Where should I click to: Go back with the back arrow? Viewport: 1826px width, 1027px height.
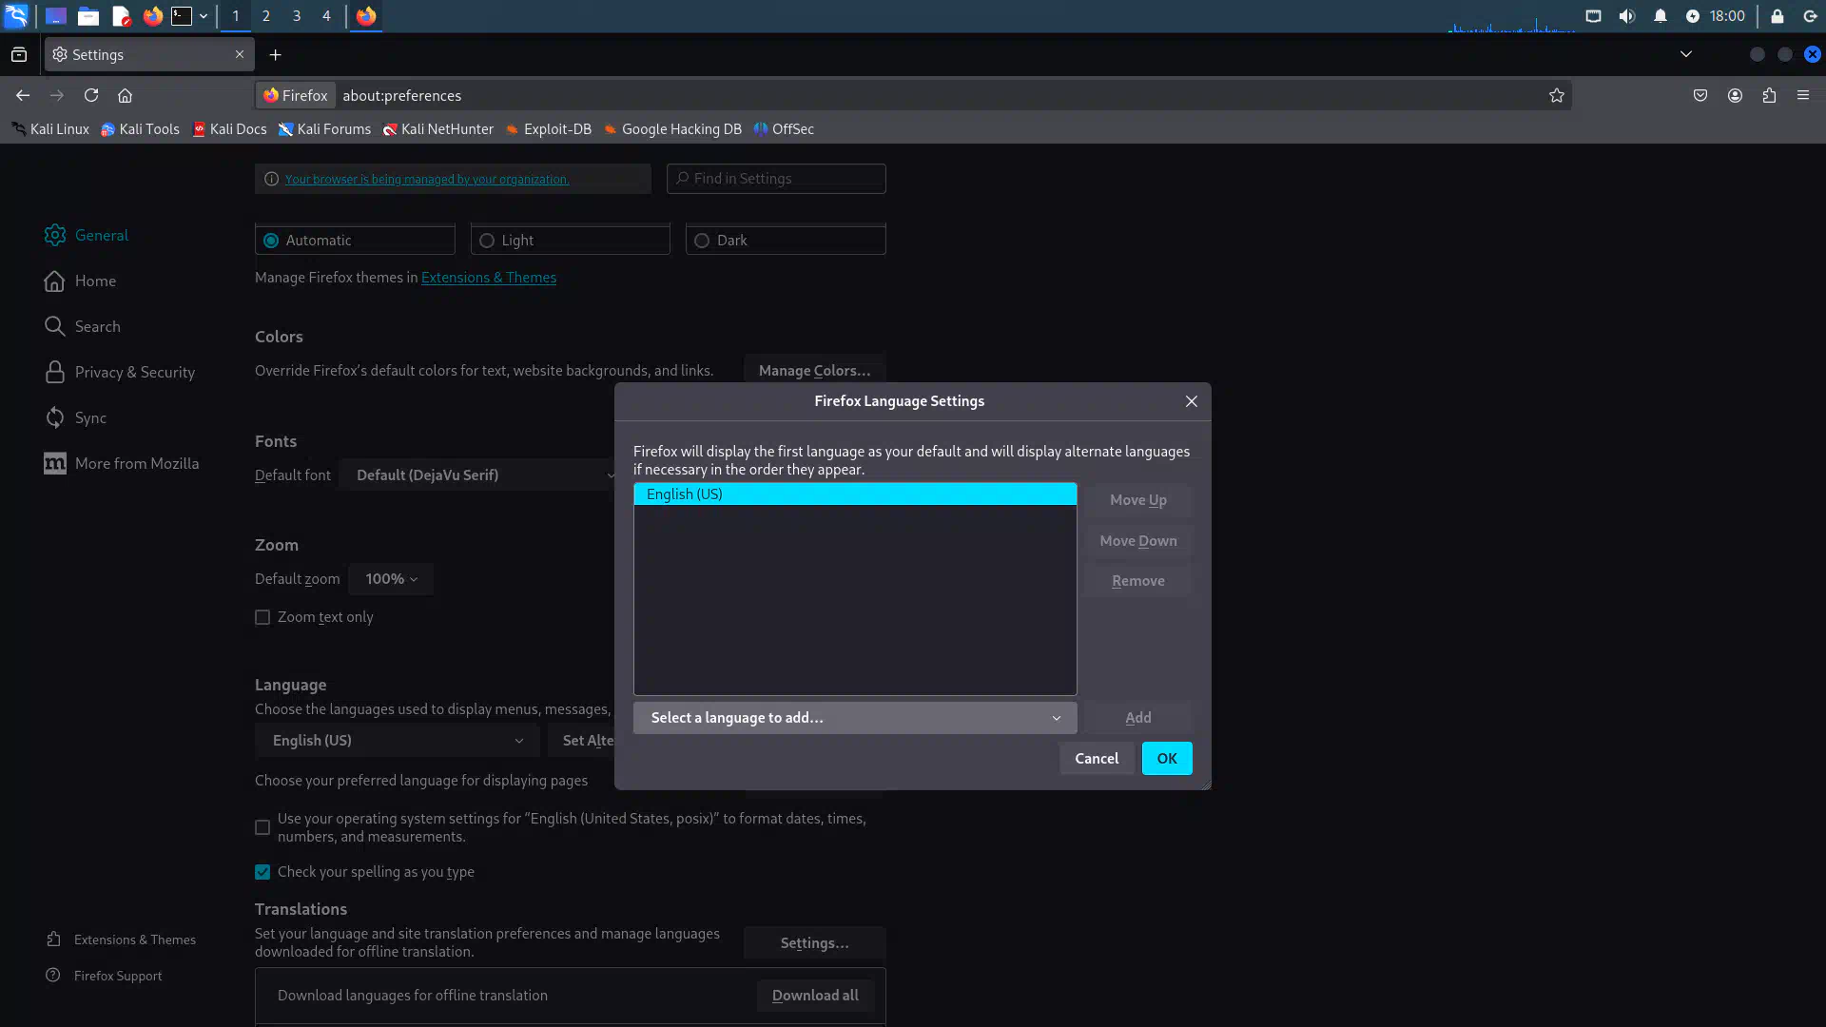[x=23, y=95]
